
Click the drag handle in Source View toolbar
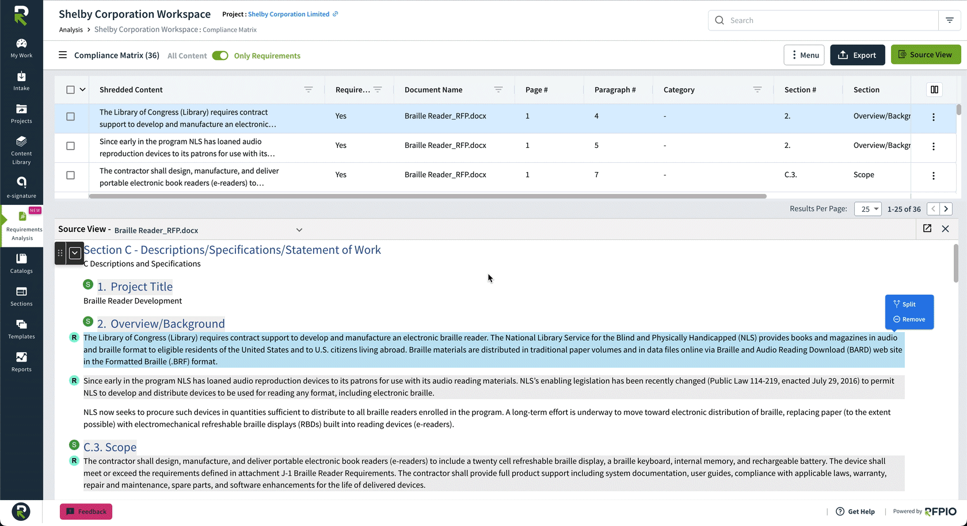[60, 253]
